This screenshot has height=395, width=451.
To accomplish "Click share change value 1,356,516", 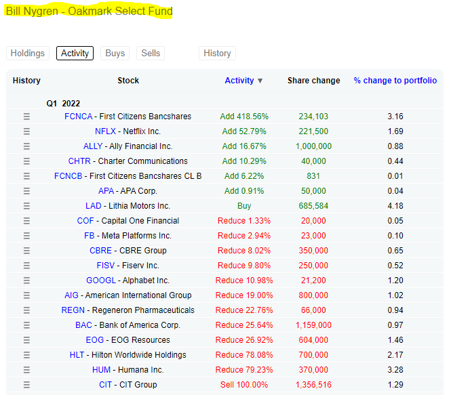I will [x=313, y=385].
